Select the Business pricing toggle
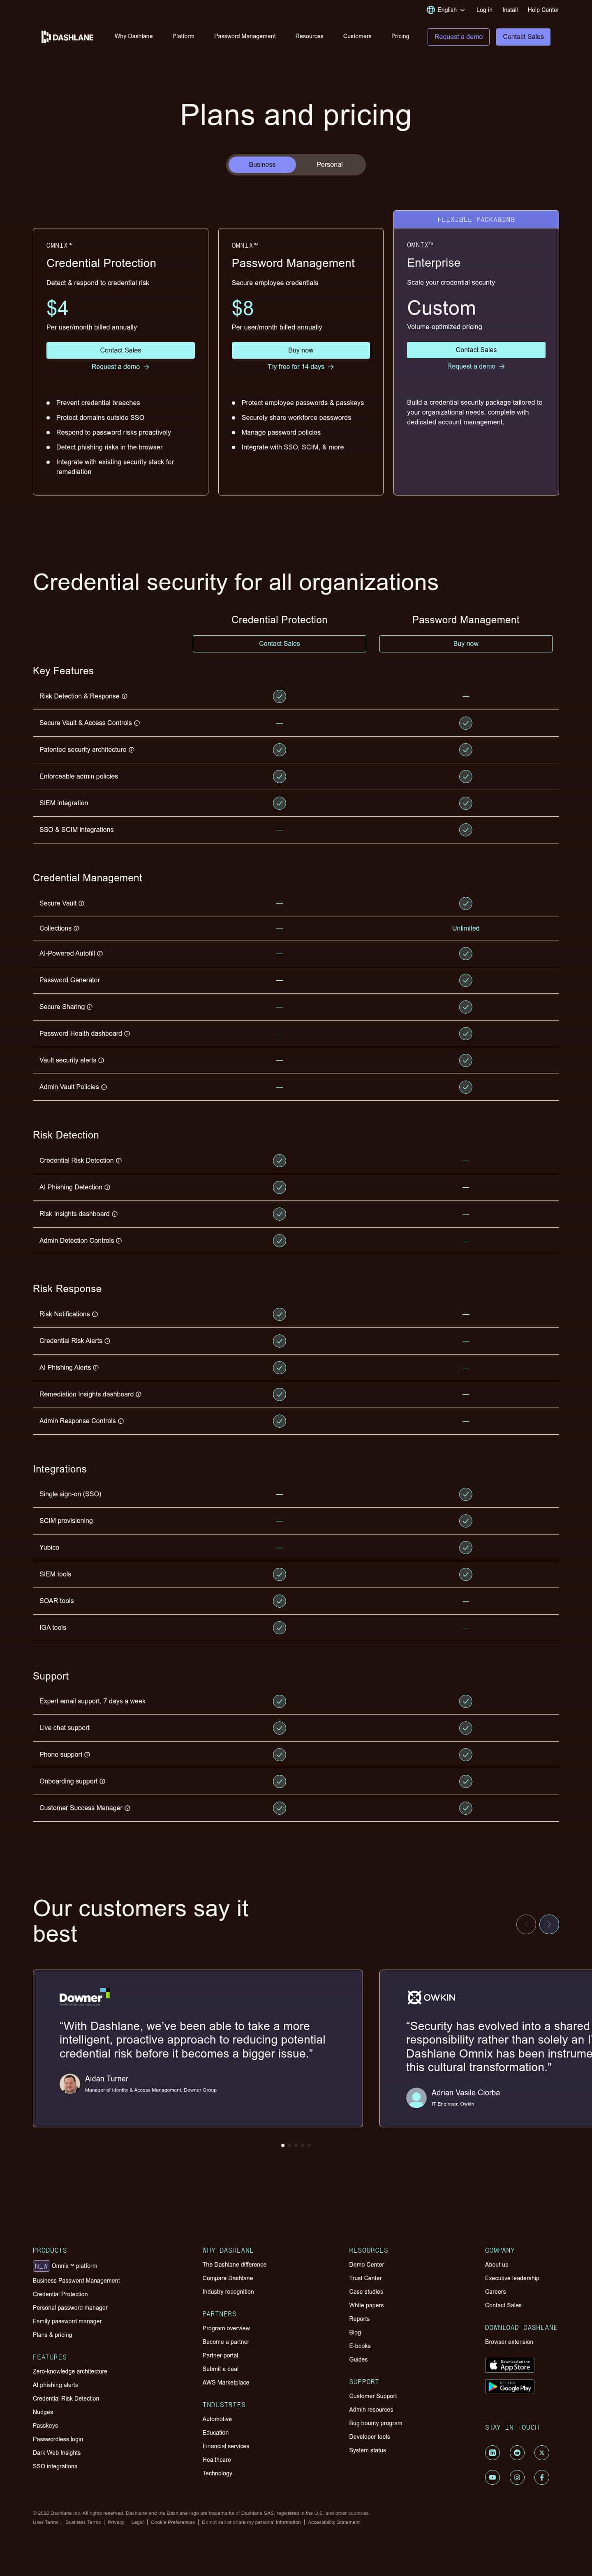Image resolution: width=592 pixels, height=2576 pixels. 261,164
